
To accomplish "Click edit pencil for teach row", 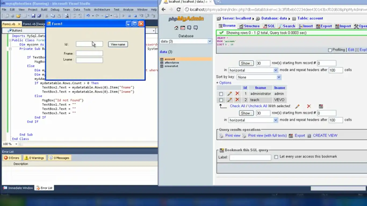I will pyautogui.click(x=229, y=100).
